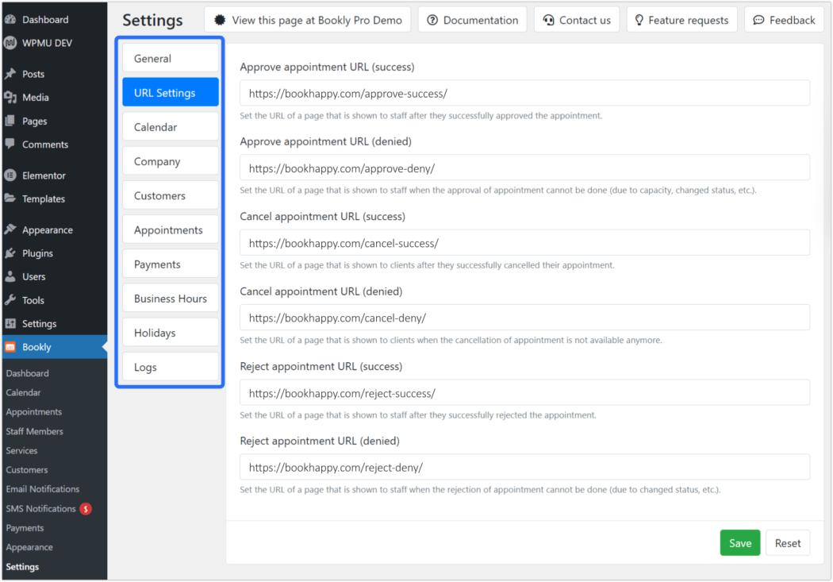Open the Payments settings tab

click(171, 264)
